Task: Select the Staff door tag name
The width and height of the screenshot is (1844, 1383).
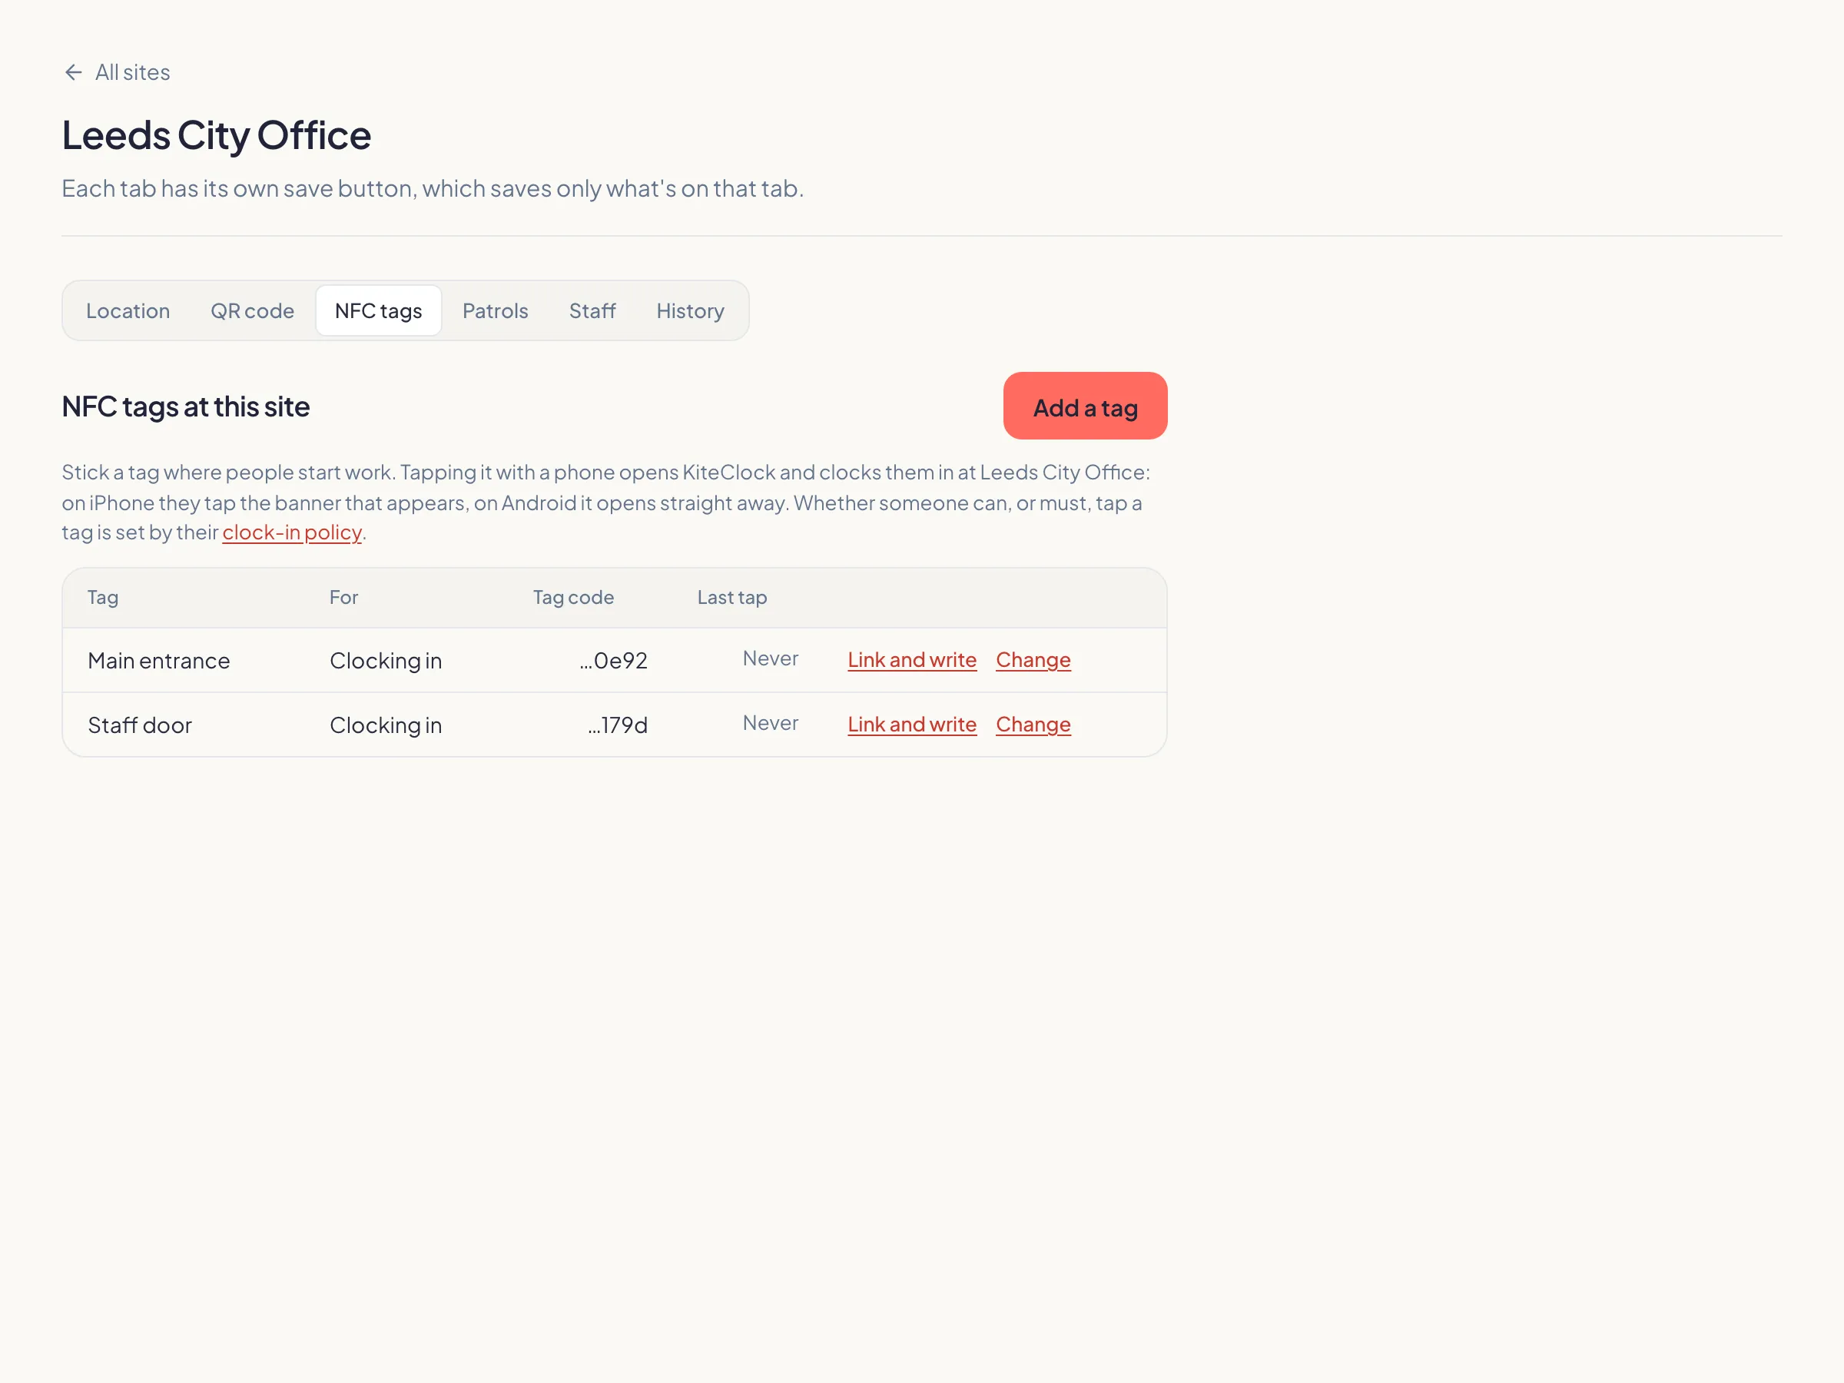Action: click(139, 725)
